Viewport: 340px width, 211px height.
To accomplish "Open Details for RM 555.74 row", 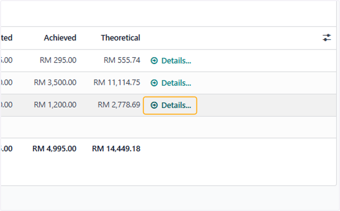I will tap(170, 61).
